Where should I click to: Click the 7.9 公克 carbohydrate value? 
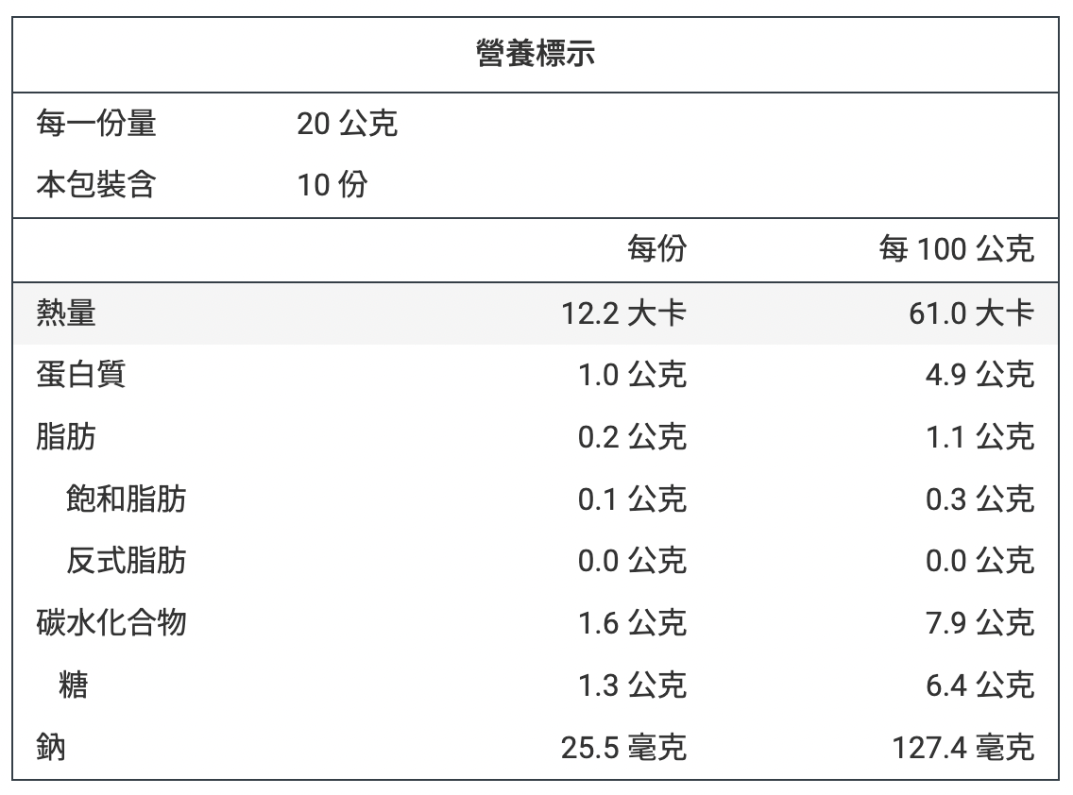pos(979,623)
